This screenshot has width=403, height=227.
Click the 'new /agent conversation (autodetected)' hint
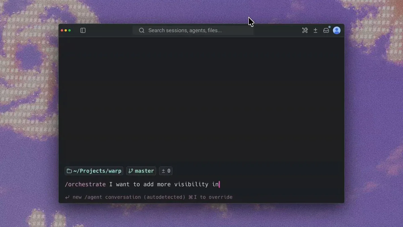pos(129,197)
